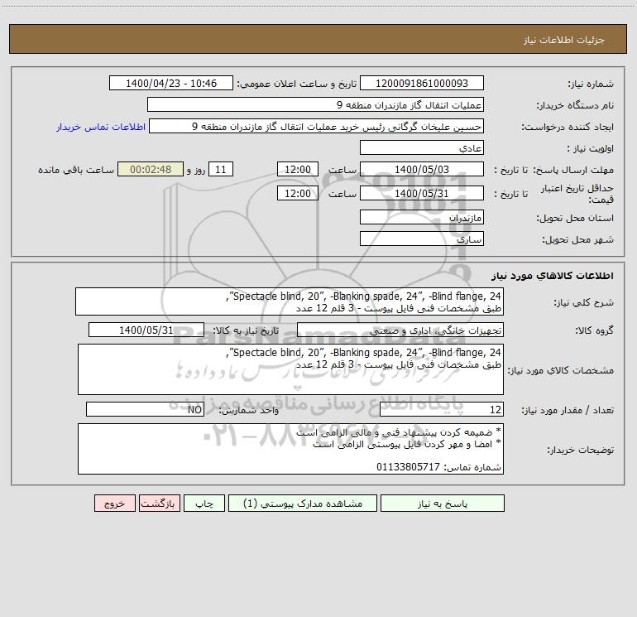This screenshot has height=617, width=637.
Task: Click the label ساعت باقی مانده
Action: point(76,170)
